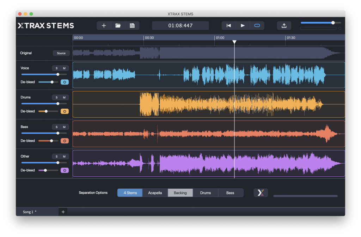Mute the Voice stem
Viewport: 361px width, 237px height.
64,68
